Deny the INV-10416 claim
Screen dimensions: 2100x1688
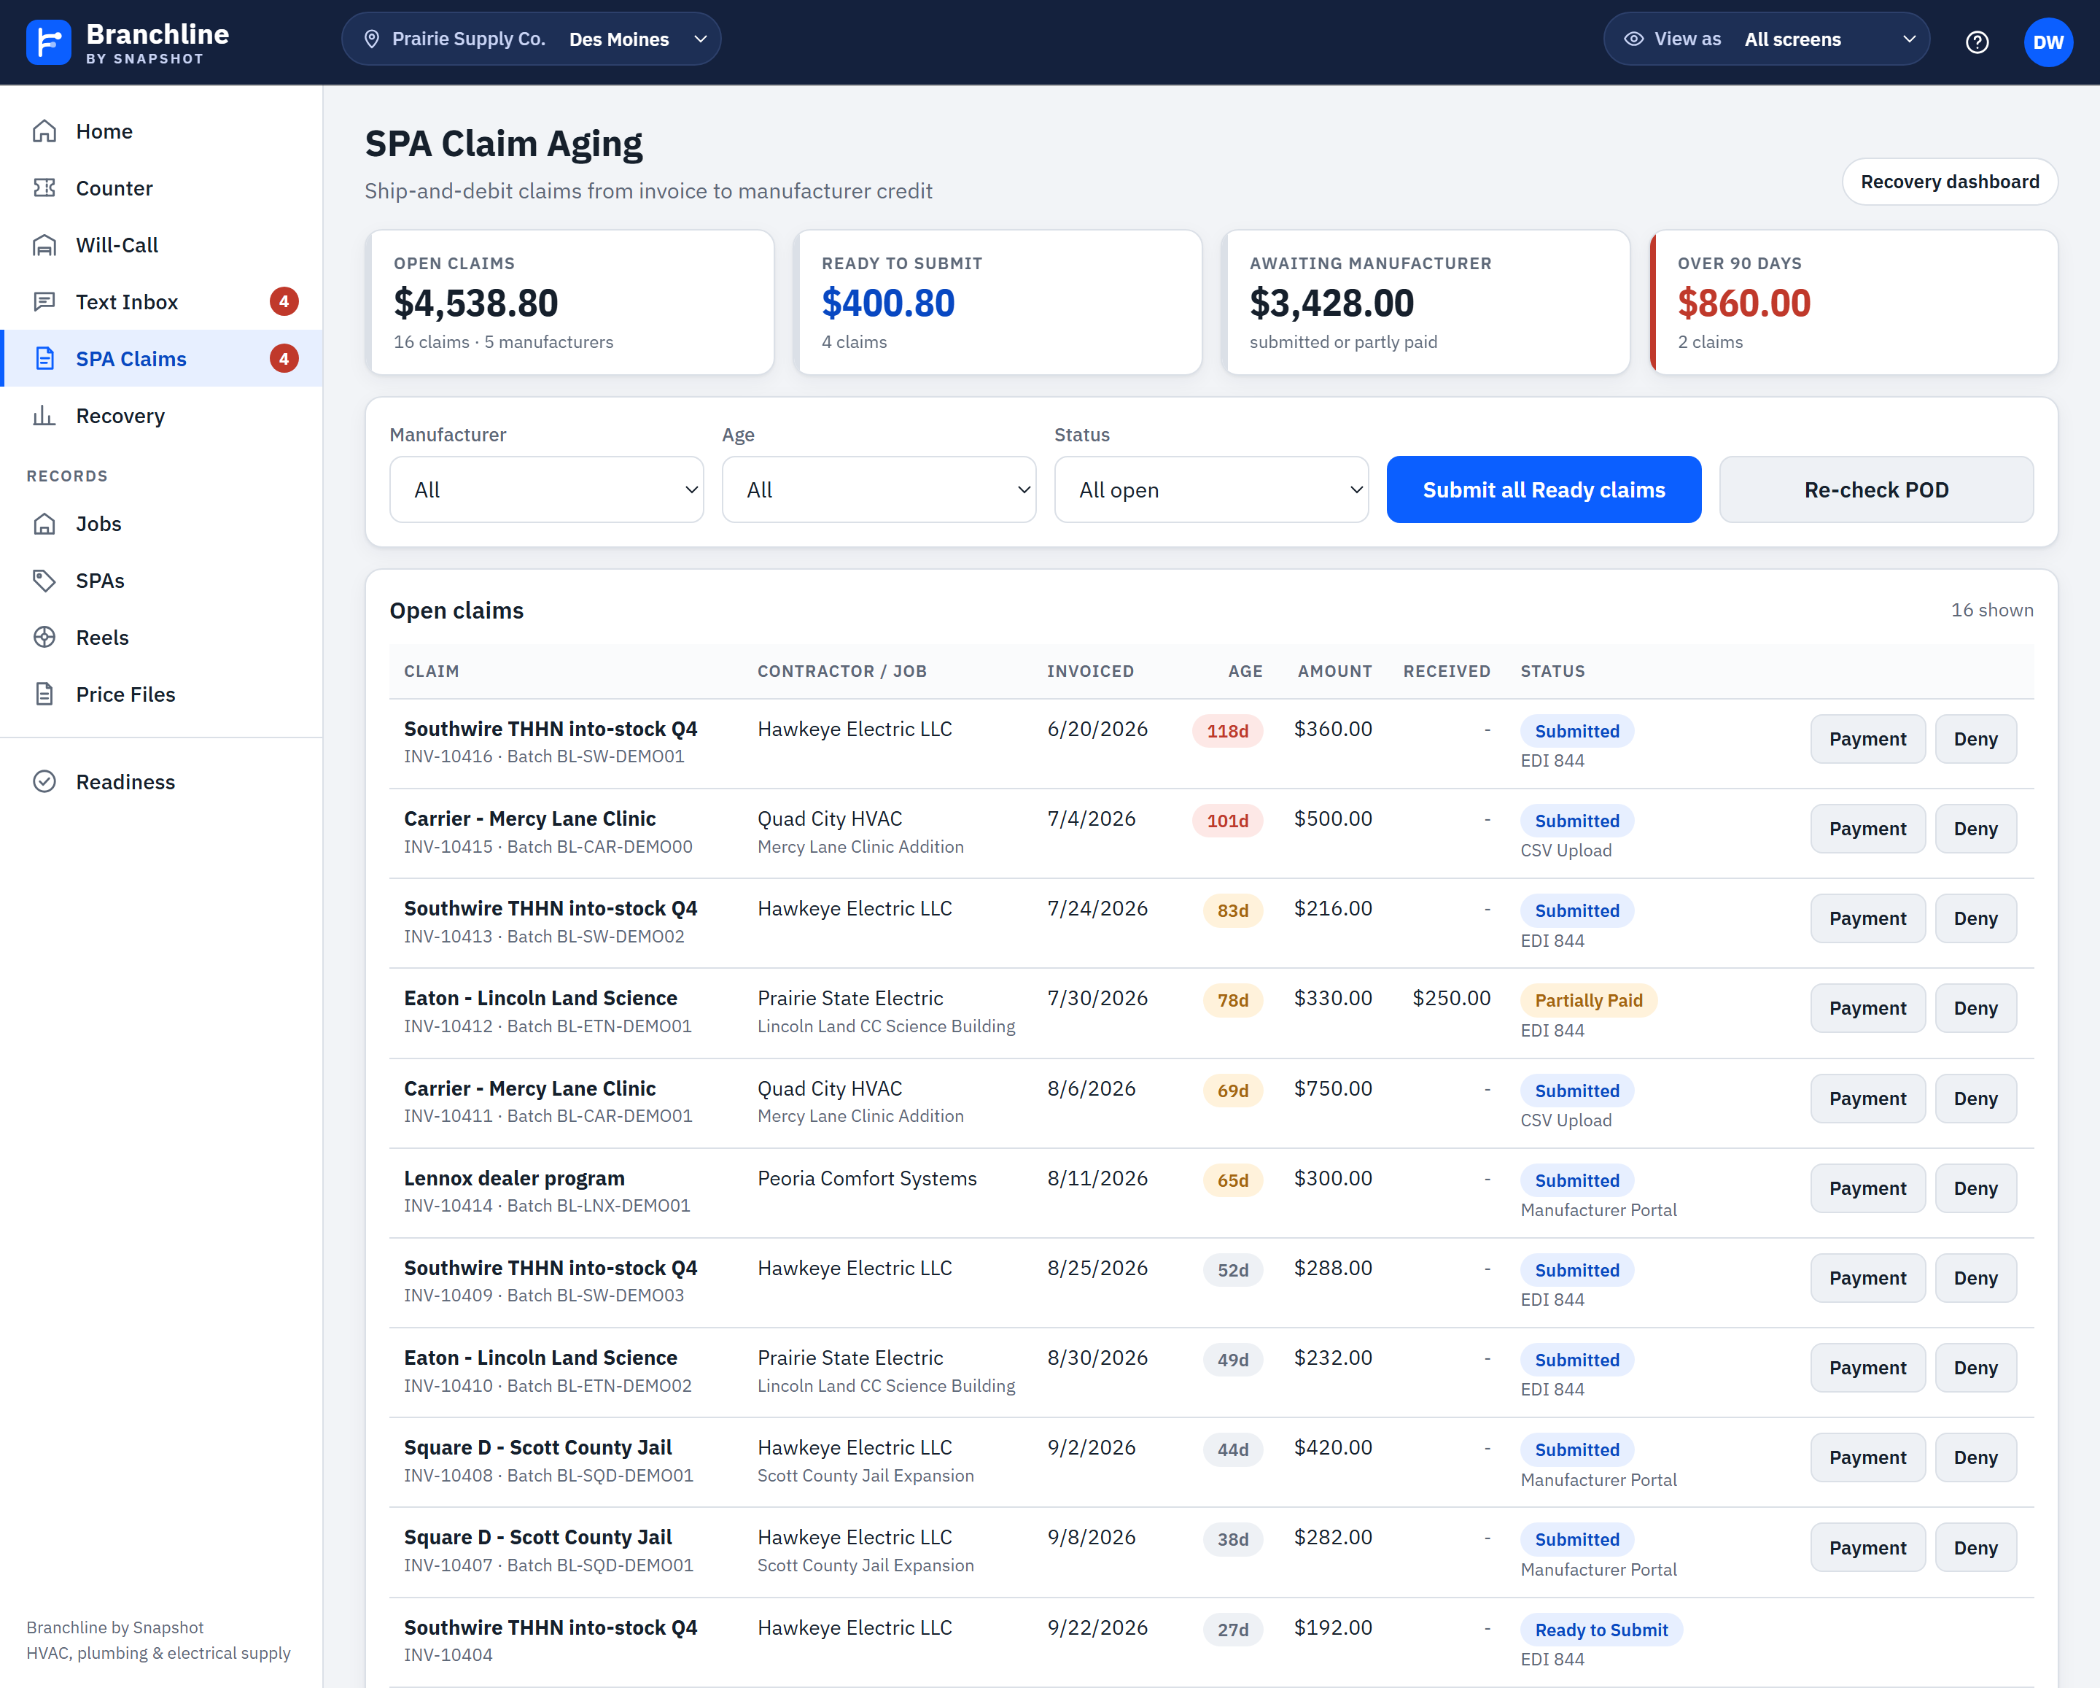pos(1975,739)
